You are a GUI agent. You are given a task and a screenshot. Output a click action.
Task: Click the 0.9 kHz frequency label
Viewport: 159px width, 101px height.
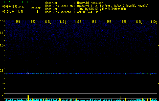[x=2, y=58]
